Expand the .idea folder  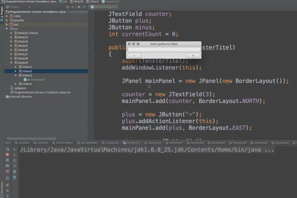(x=7, y=16)
